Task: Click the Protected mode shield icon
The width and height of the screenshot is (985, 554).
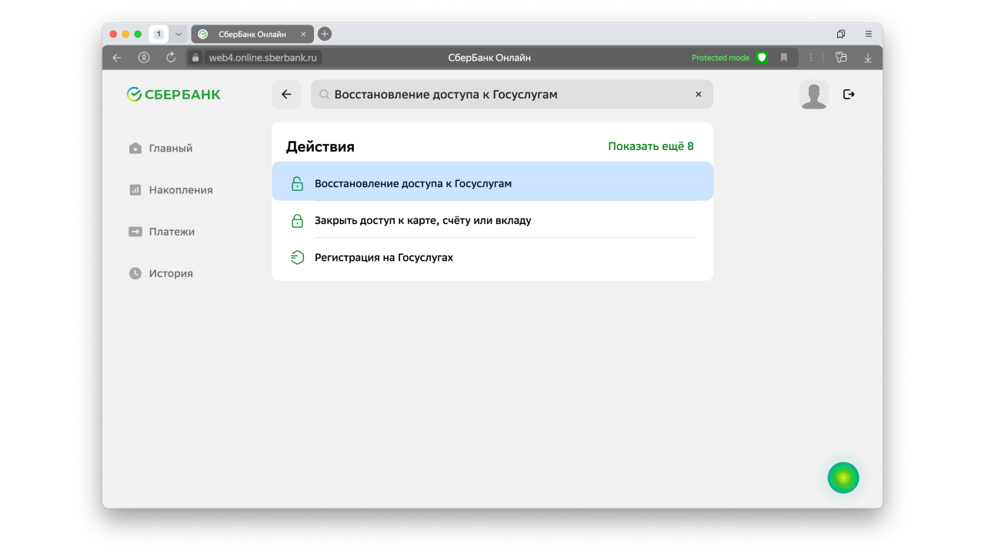Action: tap(761, 58)
